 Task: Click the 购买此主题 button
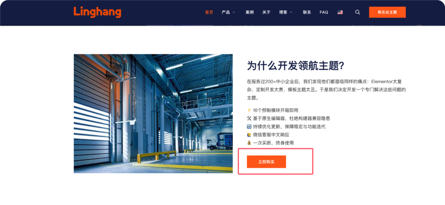point(387,12)
